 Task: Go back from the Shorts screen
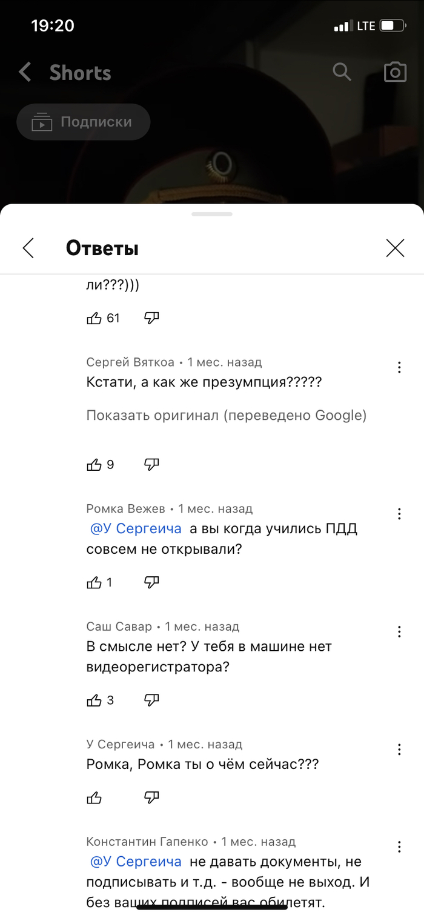25,73
